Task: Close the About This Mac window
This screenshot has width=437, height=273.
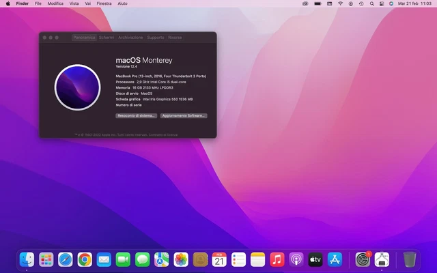Action: (44, 38)
